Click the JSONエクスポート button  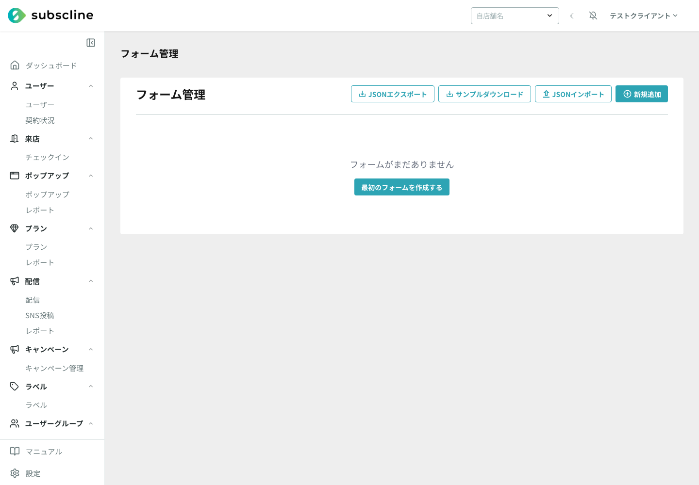pyautogui.click(x=393, y=94)
